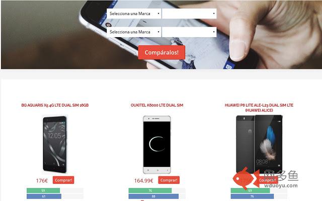Select the Huawei P8 Lite phone image

(259, 144)
